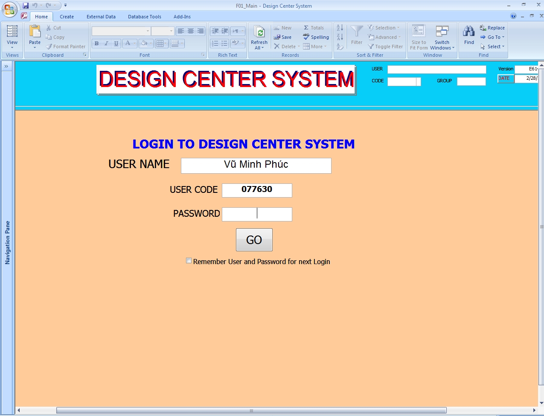Expand the Customize Quick Access Toolbar arrow
Viewport: 544px width, 416px height.
click(x=65, y=6)
